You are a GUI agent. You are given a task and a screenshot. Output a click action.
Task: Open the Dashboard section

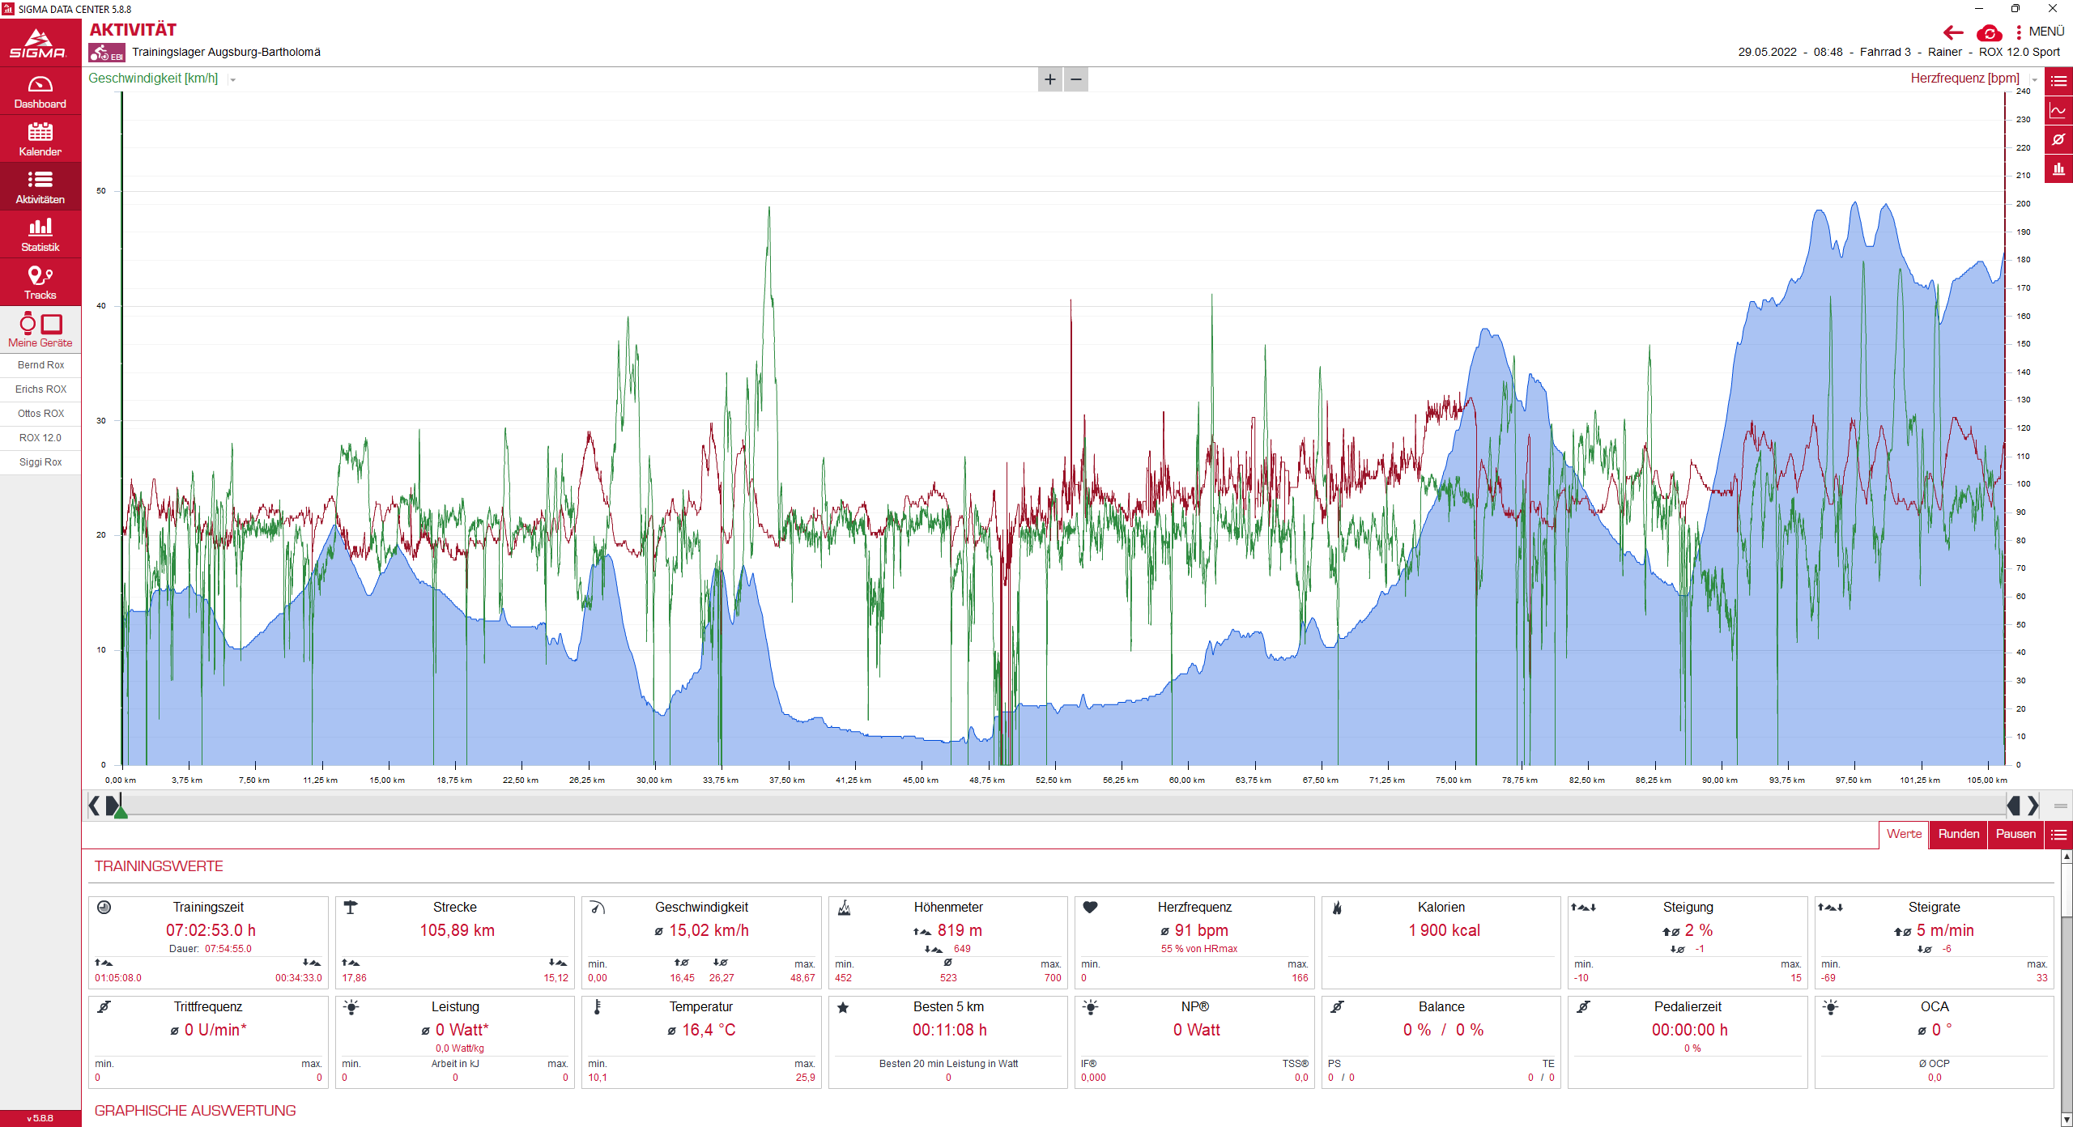[x=40, y=91]
